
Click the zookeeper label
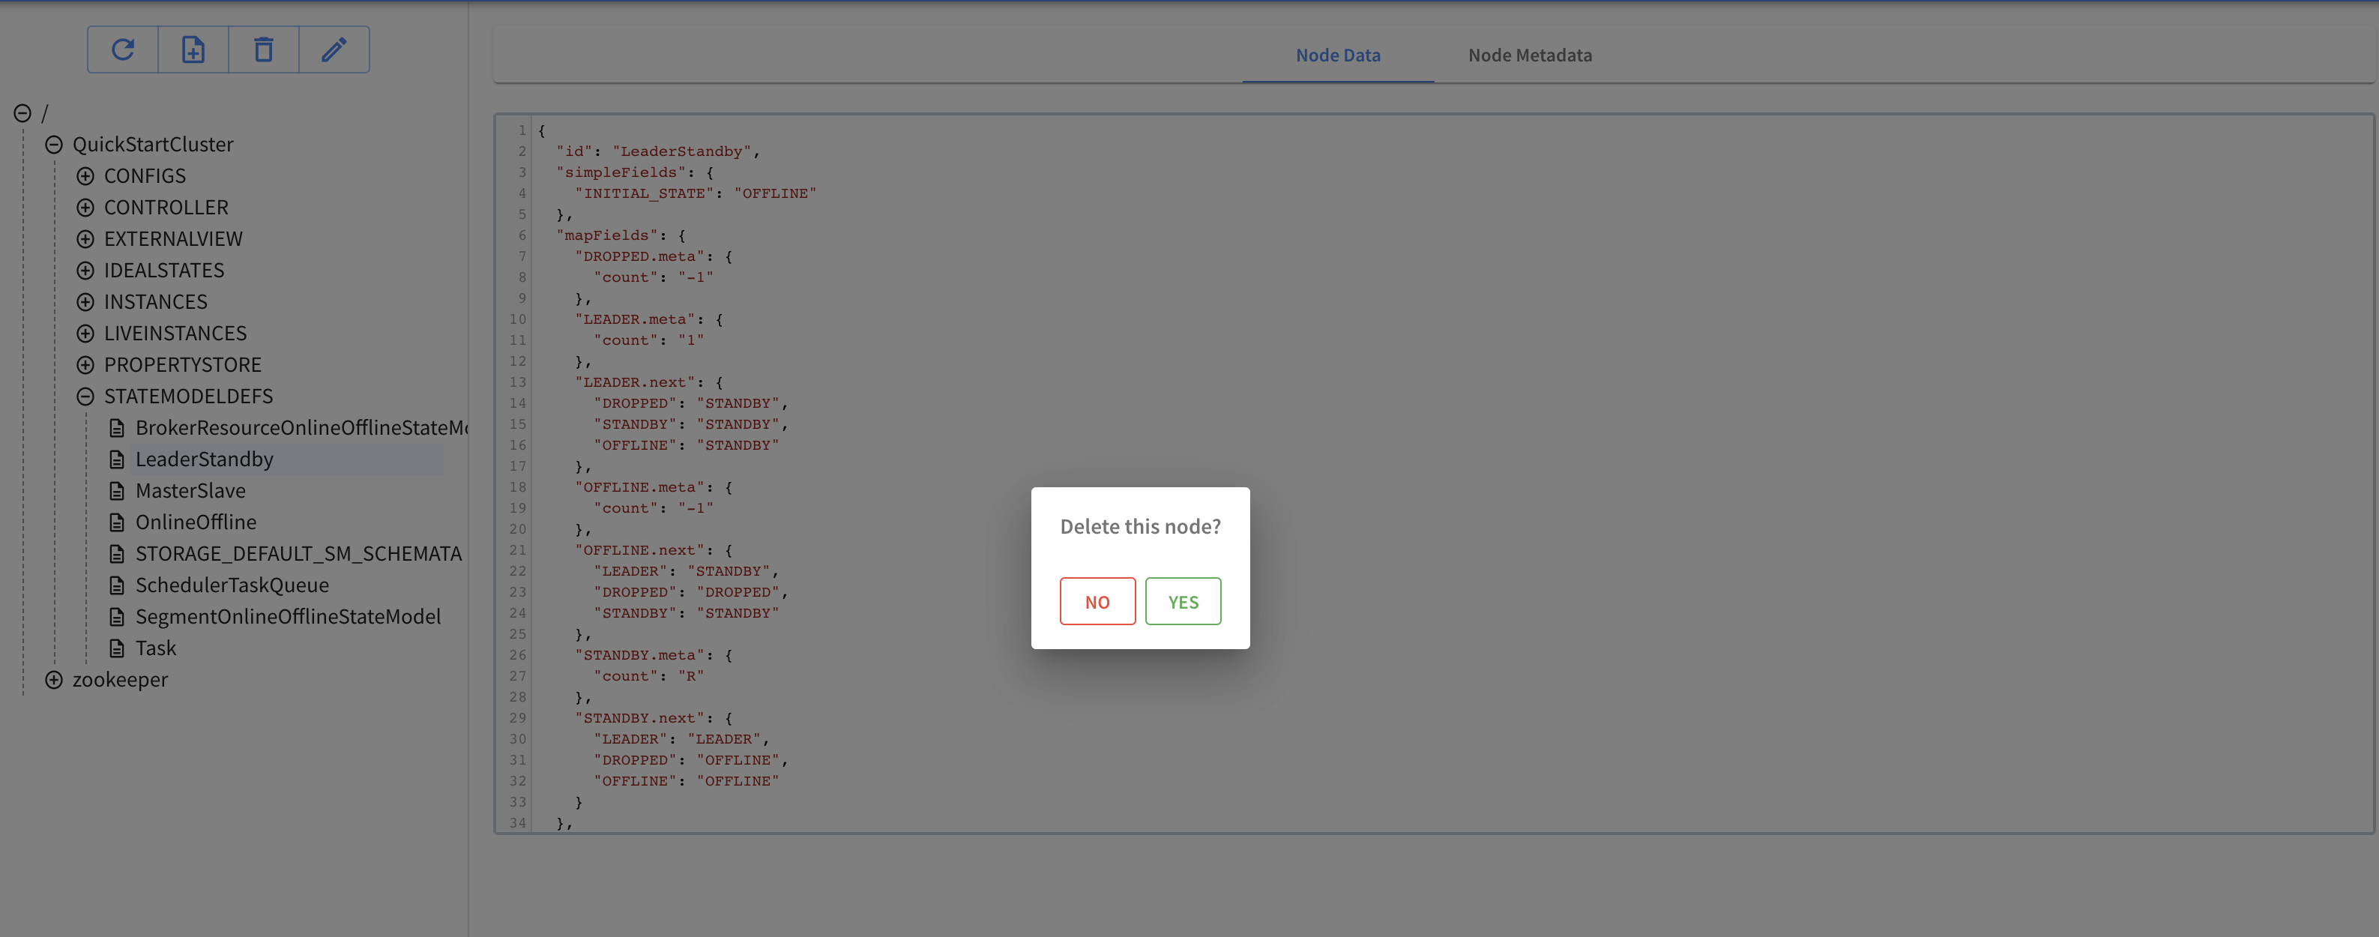coord(120,680)
